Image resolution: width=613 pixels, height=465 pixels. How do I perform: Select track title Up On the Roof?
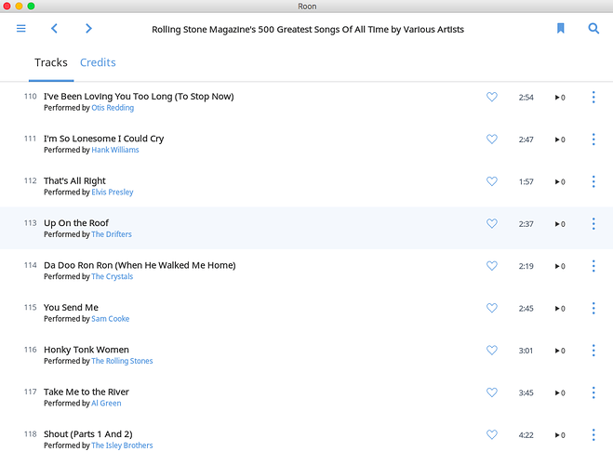76,223
